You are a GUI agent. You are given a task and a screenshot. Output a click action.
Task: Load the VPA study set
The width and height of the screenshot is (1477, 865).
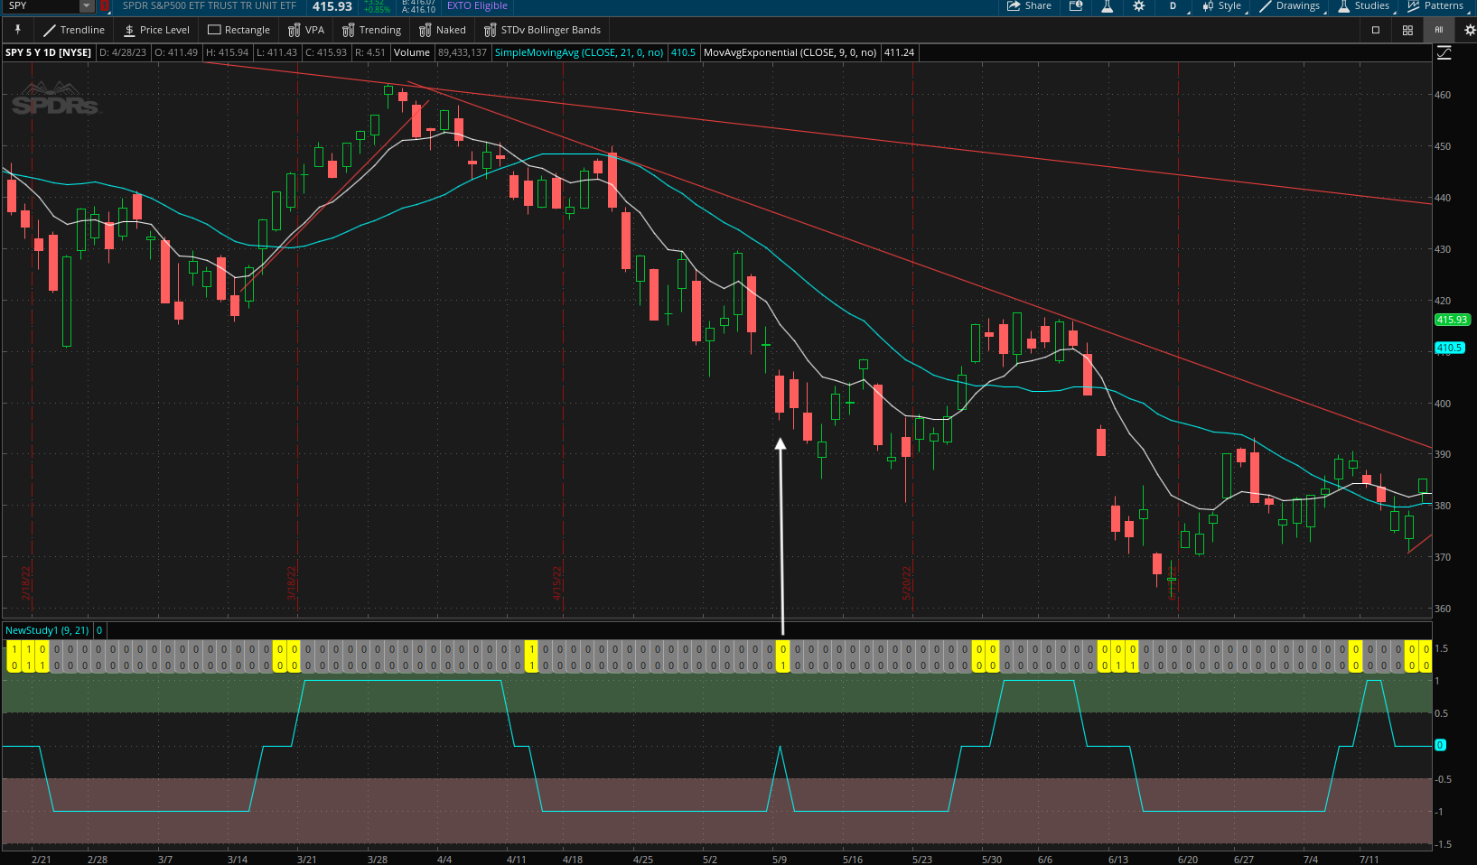tap(305, 30)
